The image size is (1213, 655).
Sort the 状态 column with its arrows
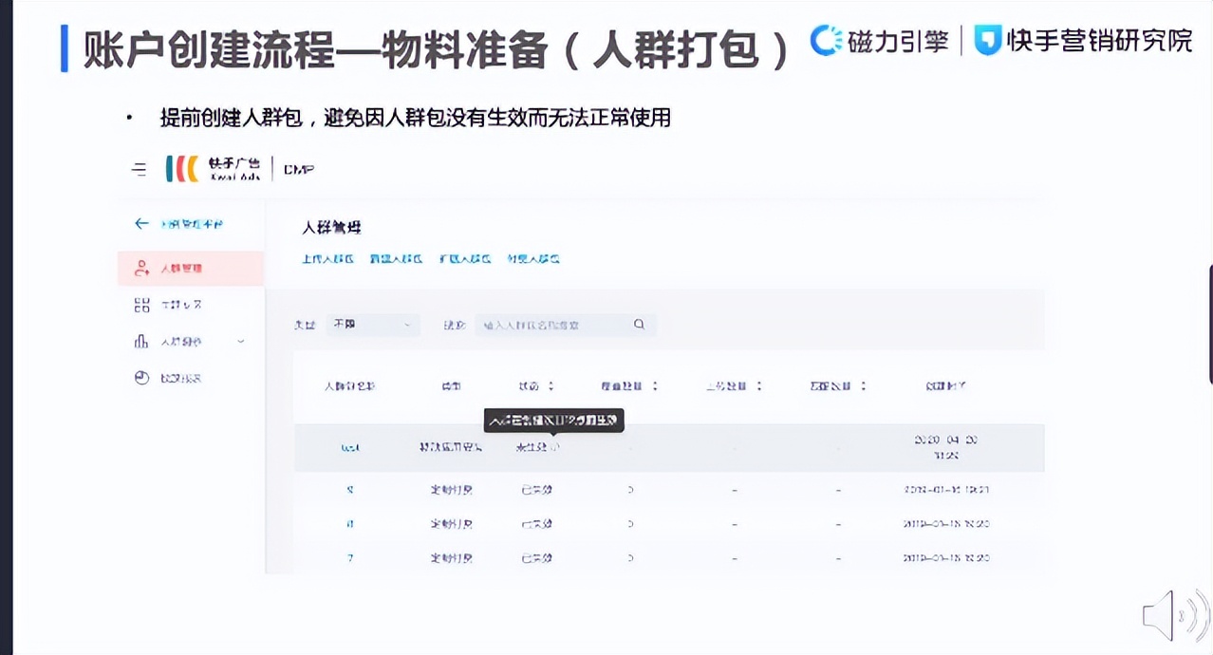point(550,385)
